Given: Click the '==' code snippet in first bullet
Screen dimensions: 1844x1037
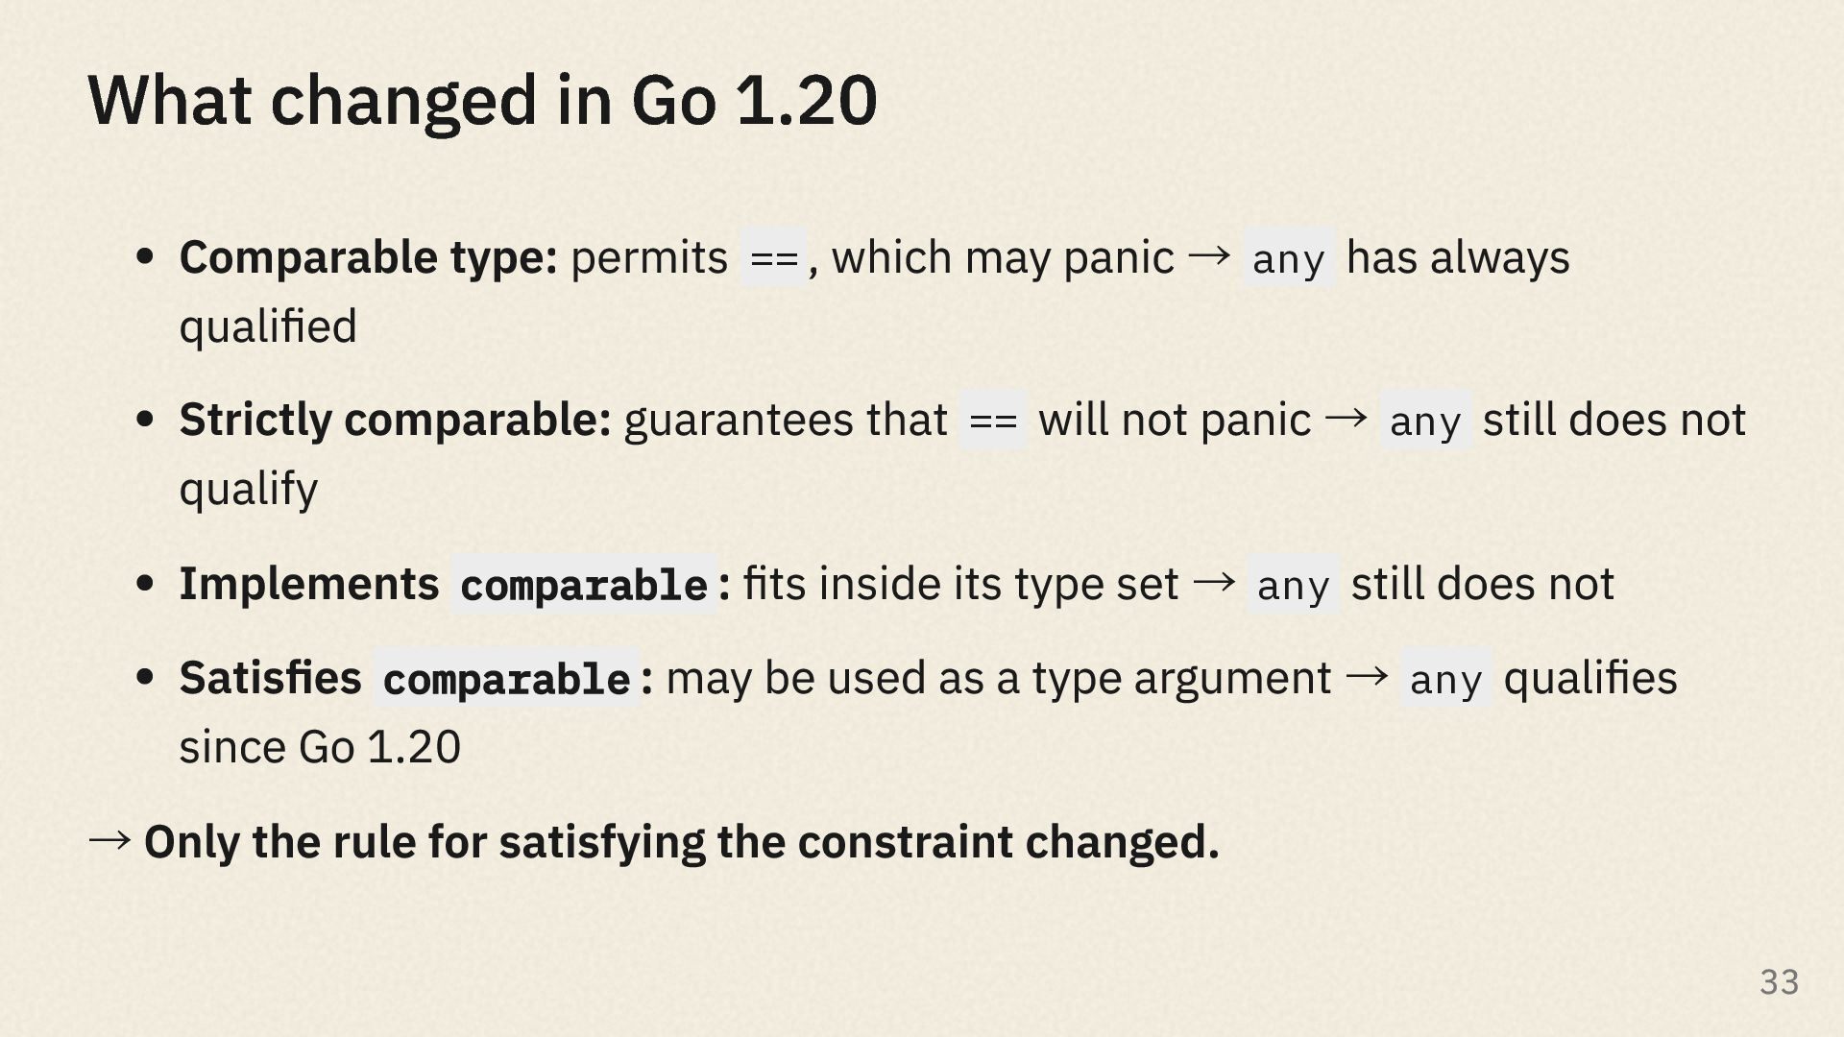Looking at the screenshot, I should click(774, 257).
